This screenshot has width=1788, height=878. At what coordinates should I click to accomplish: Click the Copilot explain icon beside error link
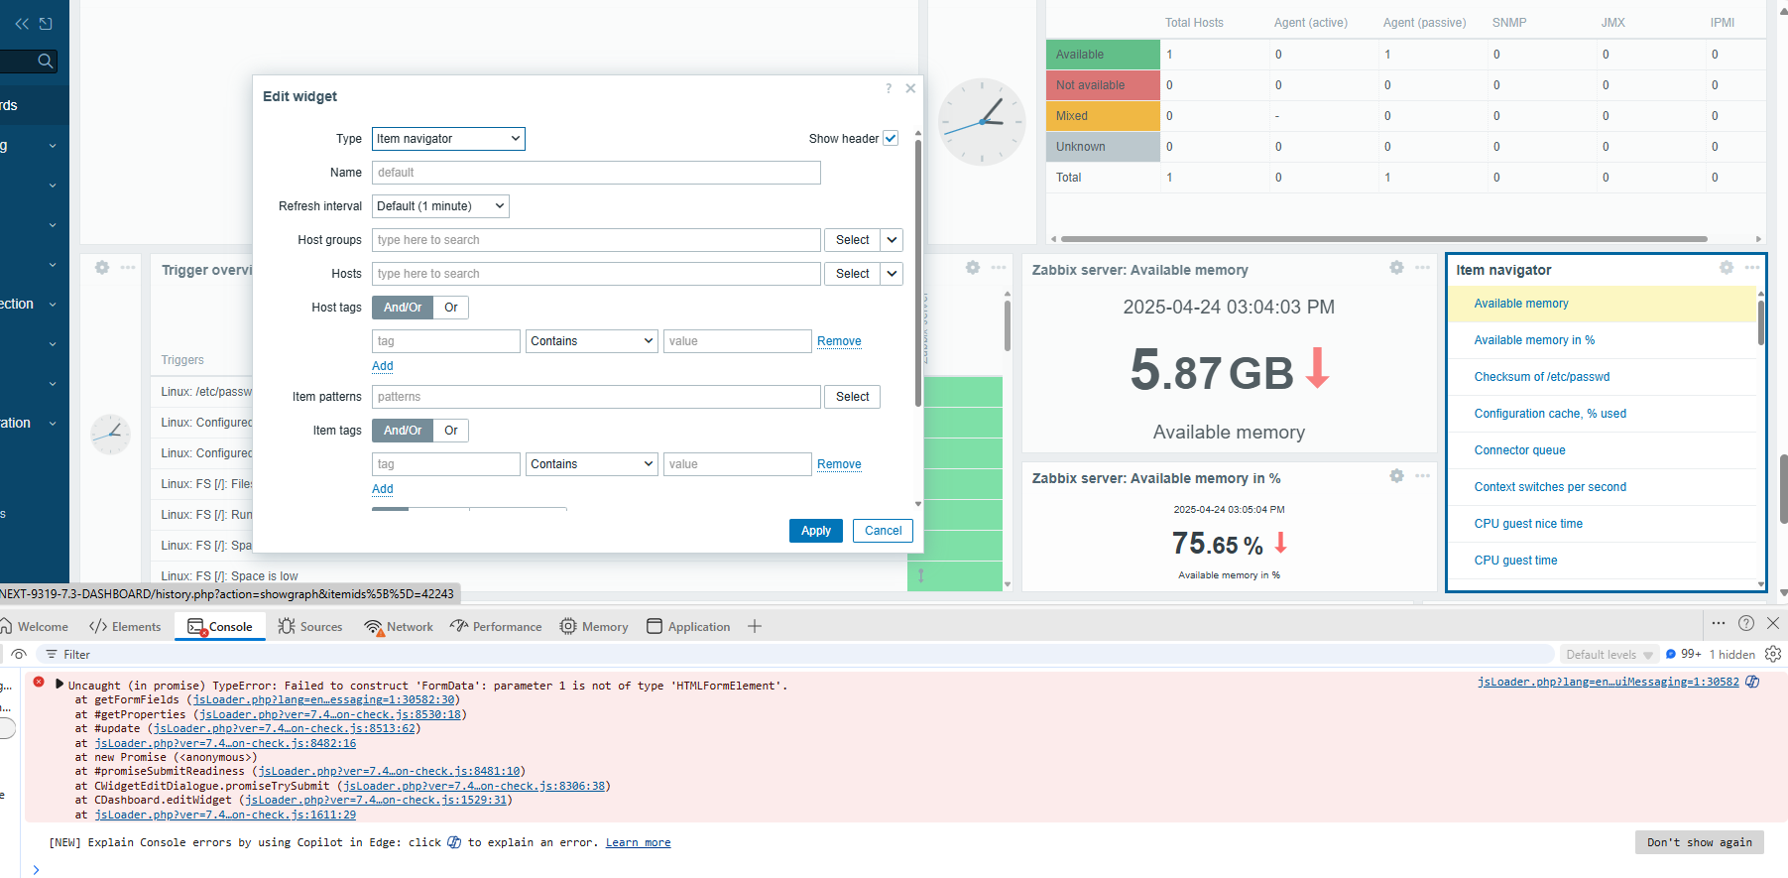tap(1752, 682)
